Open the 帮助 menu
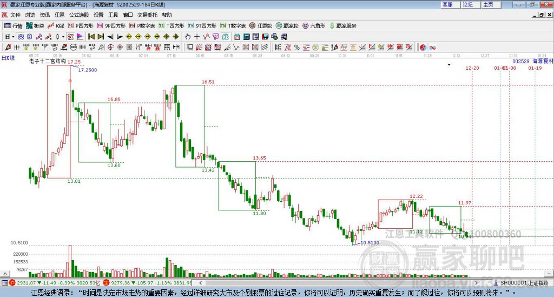Screen dimensions: 554x298 (167, 15)
